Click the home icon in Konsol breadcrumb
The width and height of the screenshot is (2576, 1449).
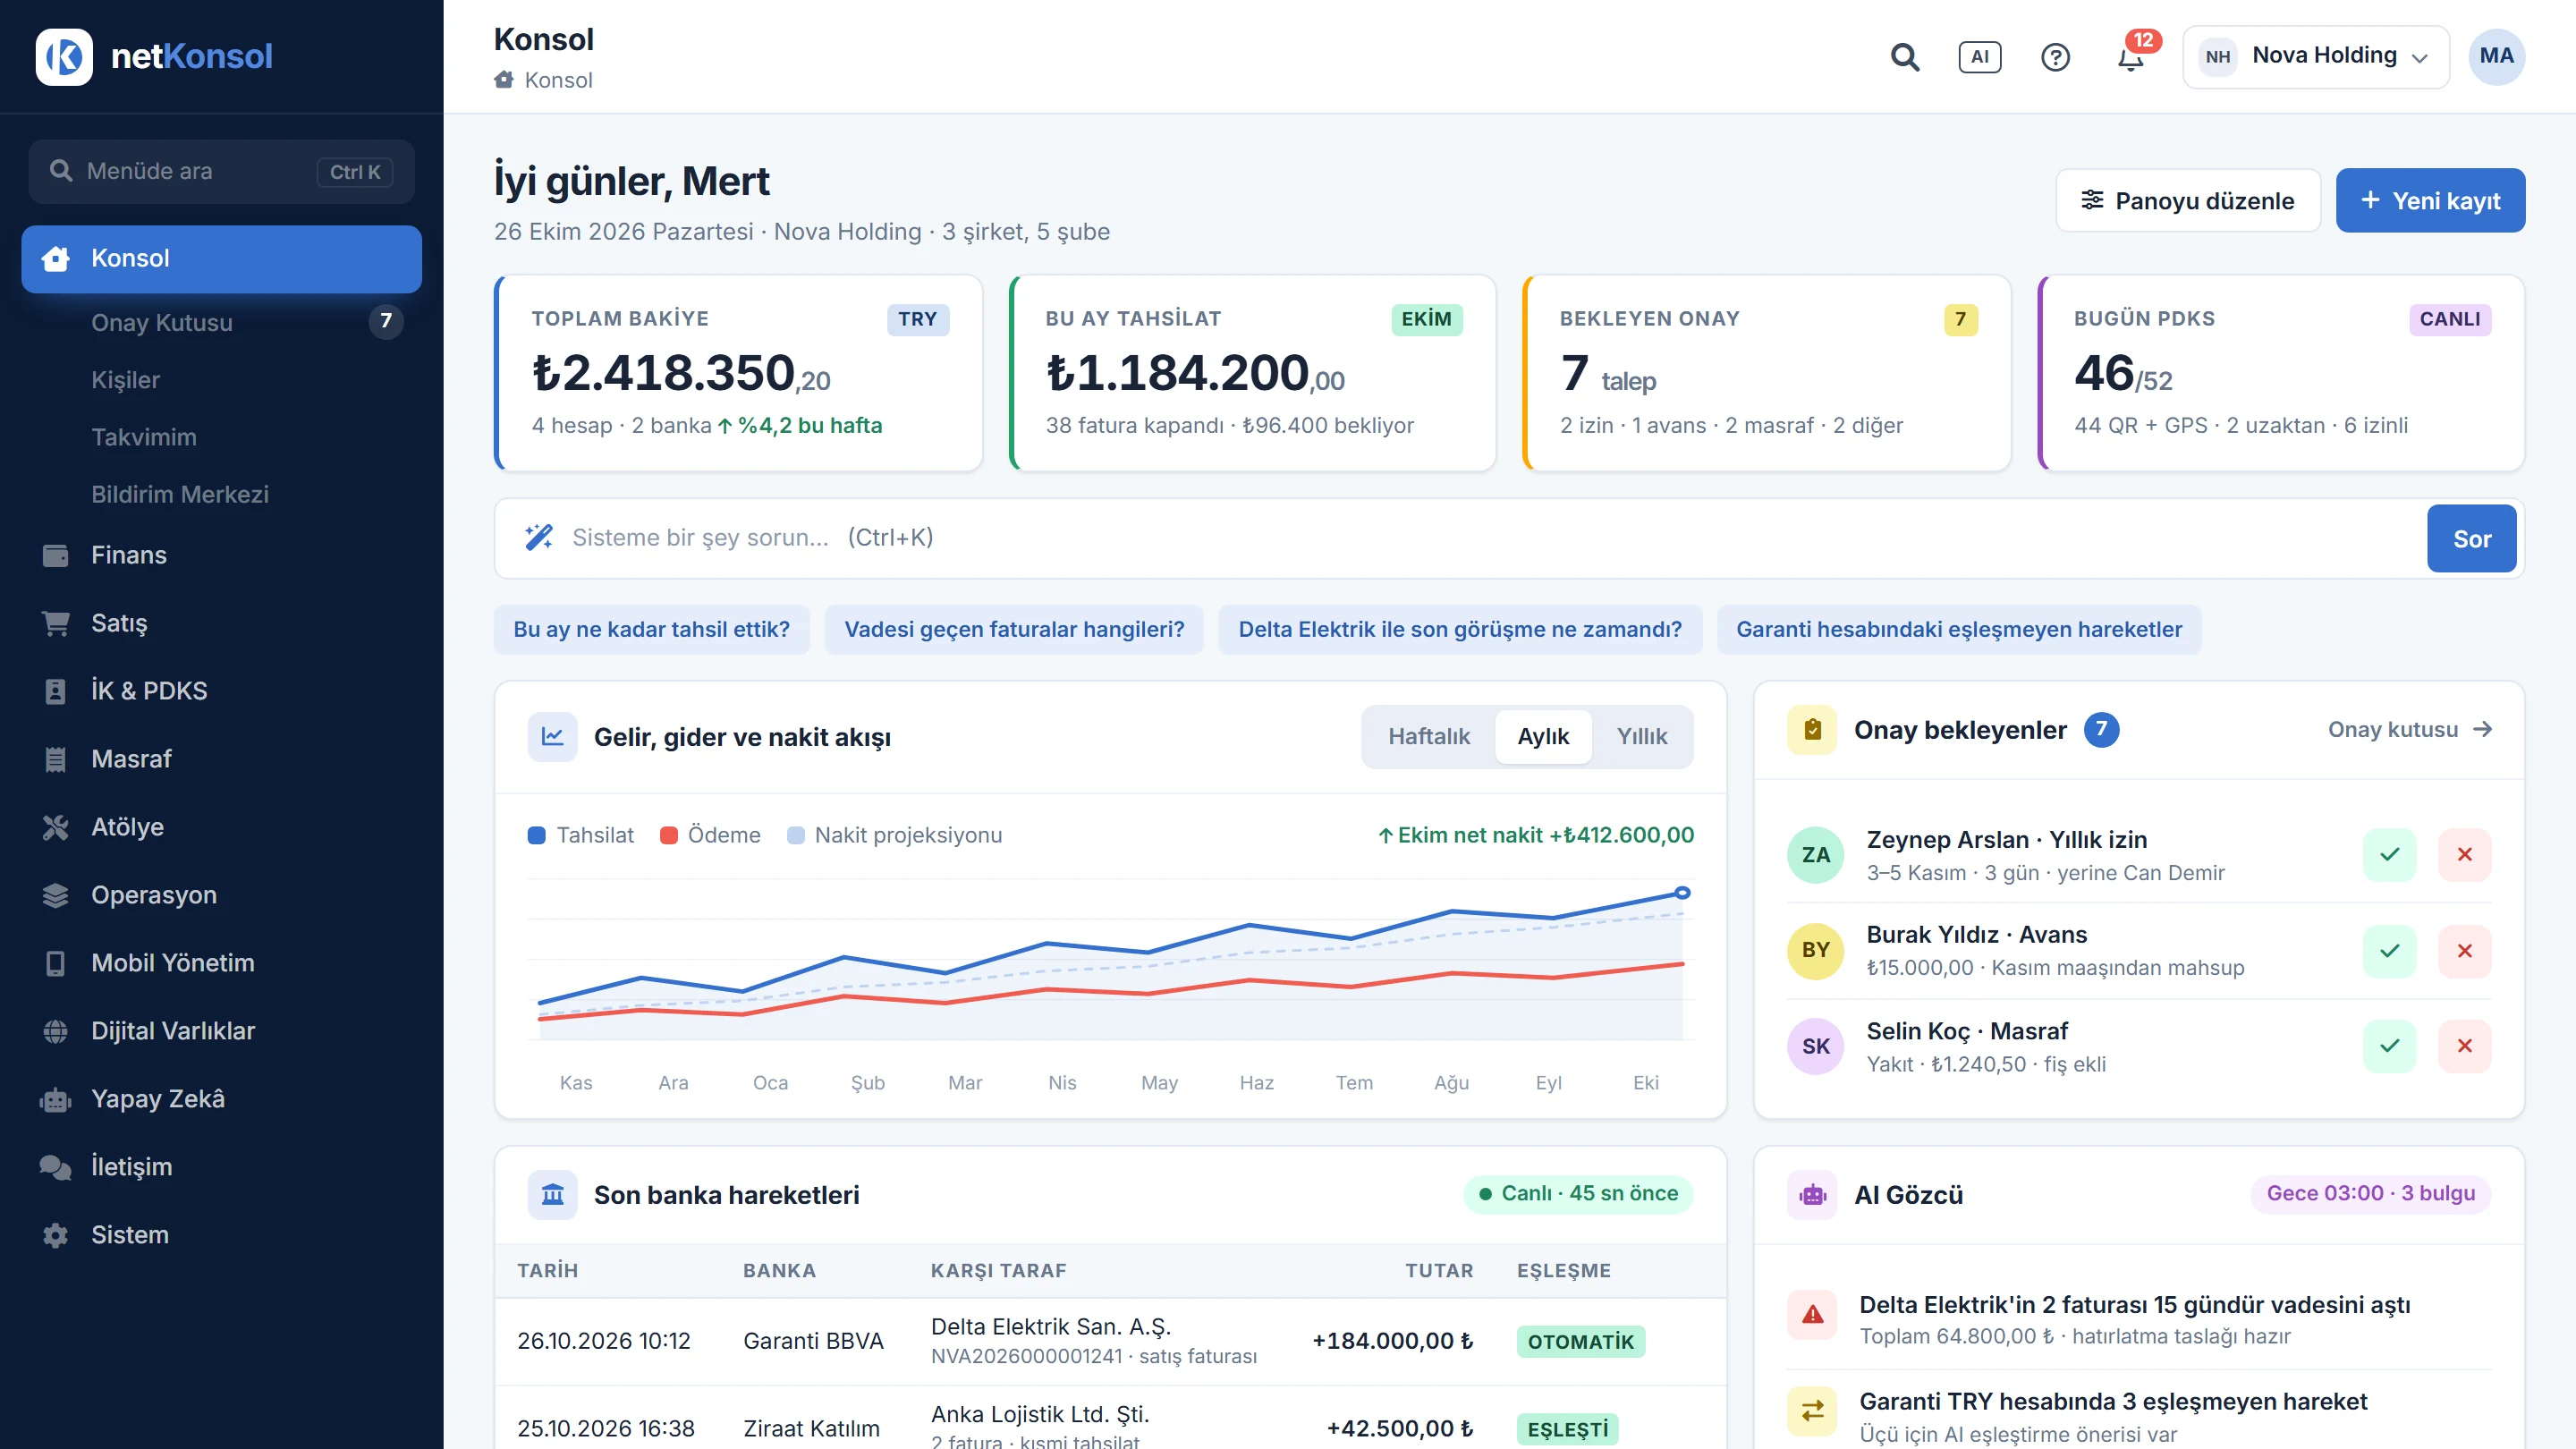click(x=504, y=80)
